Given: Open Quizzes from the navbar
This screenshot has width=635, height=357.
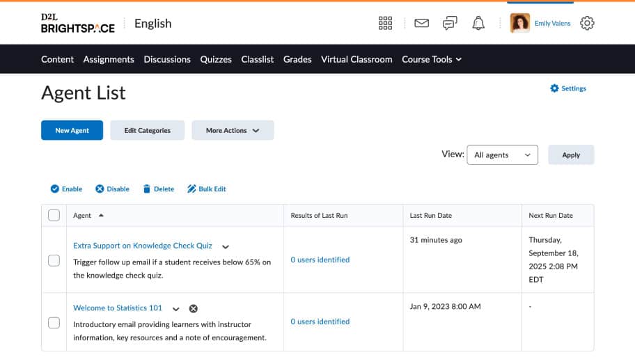Looking at the screenshot, I should [216, 60].
